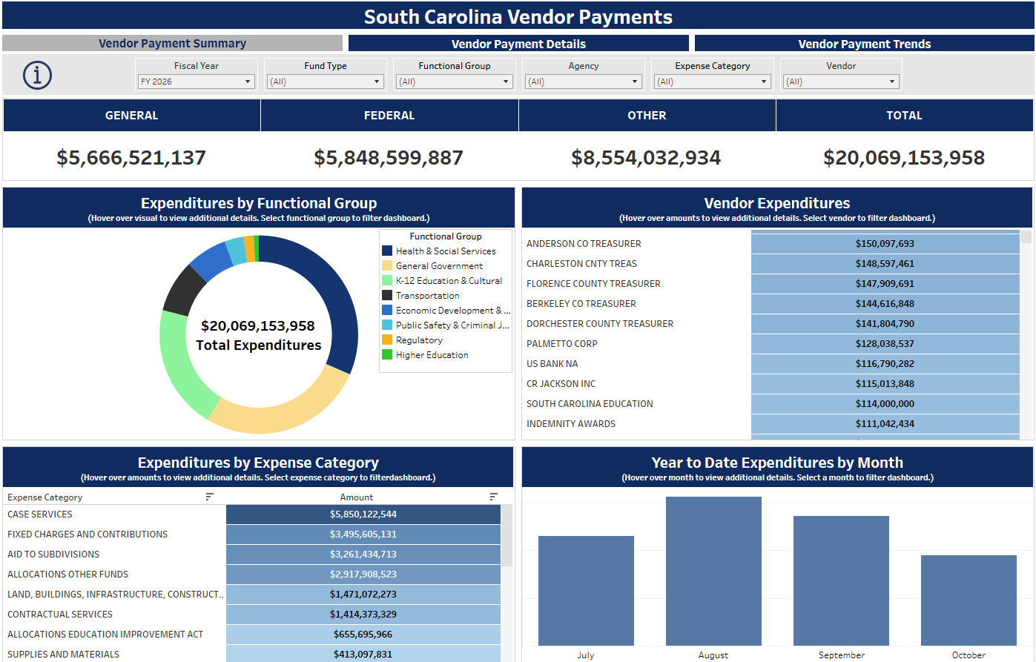Select the Transportation legend entry
The width and height of the screenshot is (1036, 662).
pos(427,296)
